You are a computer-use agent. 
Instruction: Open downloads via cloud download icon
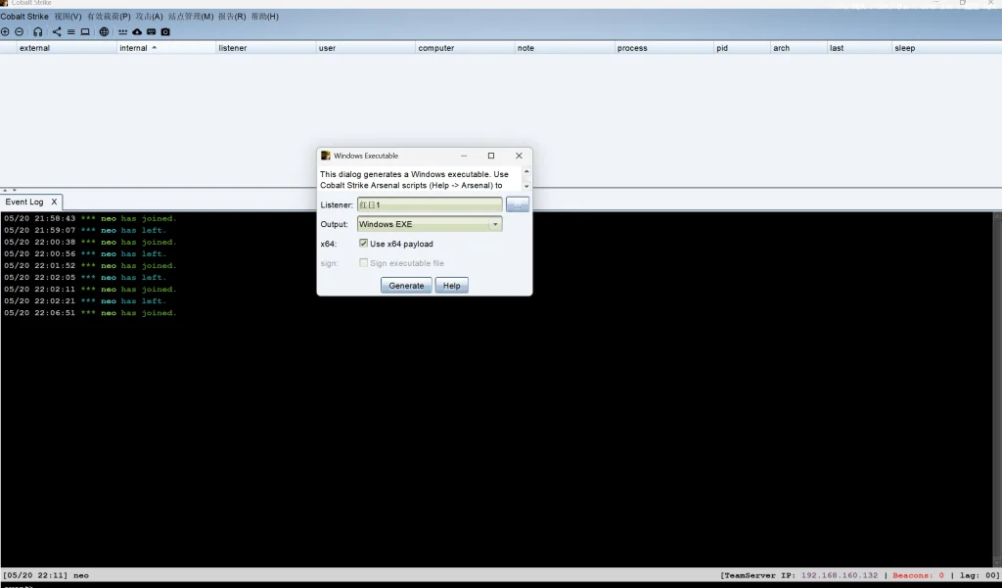pos(137,32)
